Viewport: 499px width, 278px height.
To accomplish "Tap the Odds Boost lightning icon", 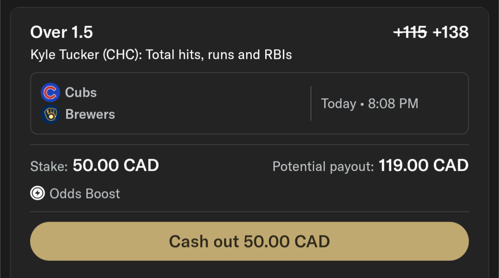I will point(37,193).
